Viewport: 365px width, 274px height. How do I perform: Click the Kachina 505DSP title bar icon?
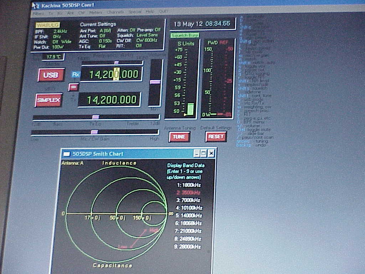(x=35, y=6)
